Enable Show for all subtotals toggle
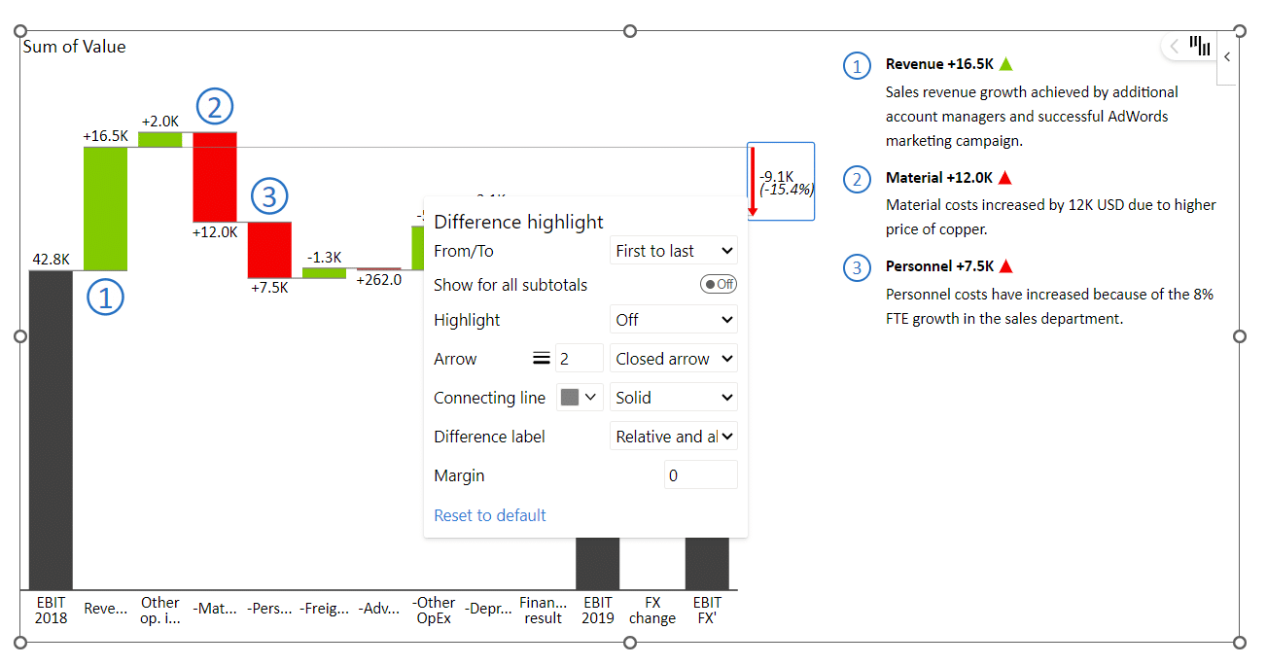 tap(720, 284)
